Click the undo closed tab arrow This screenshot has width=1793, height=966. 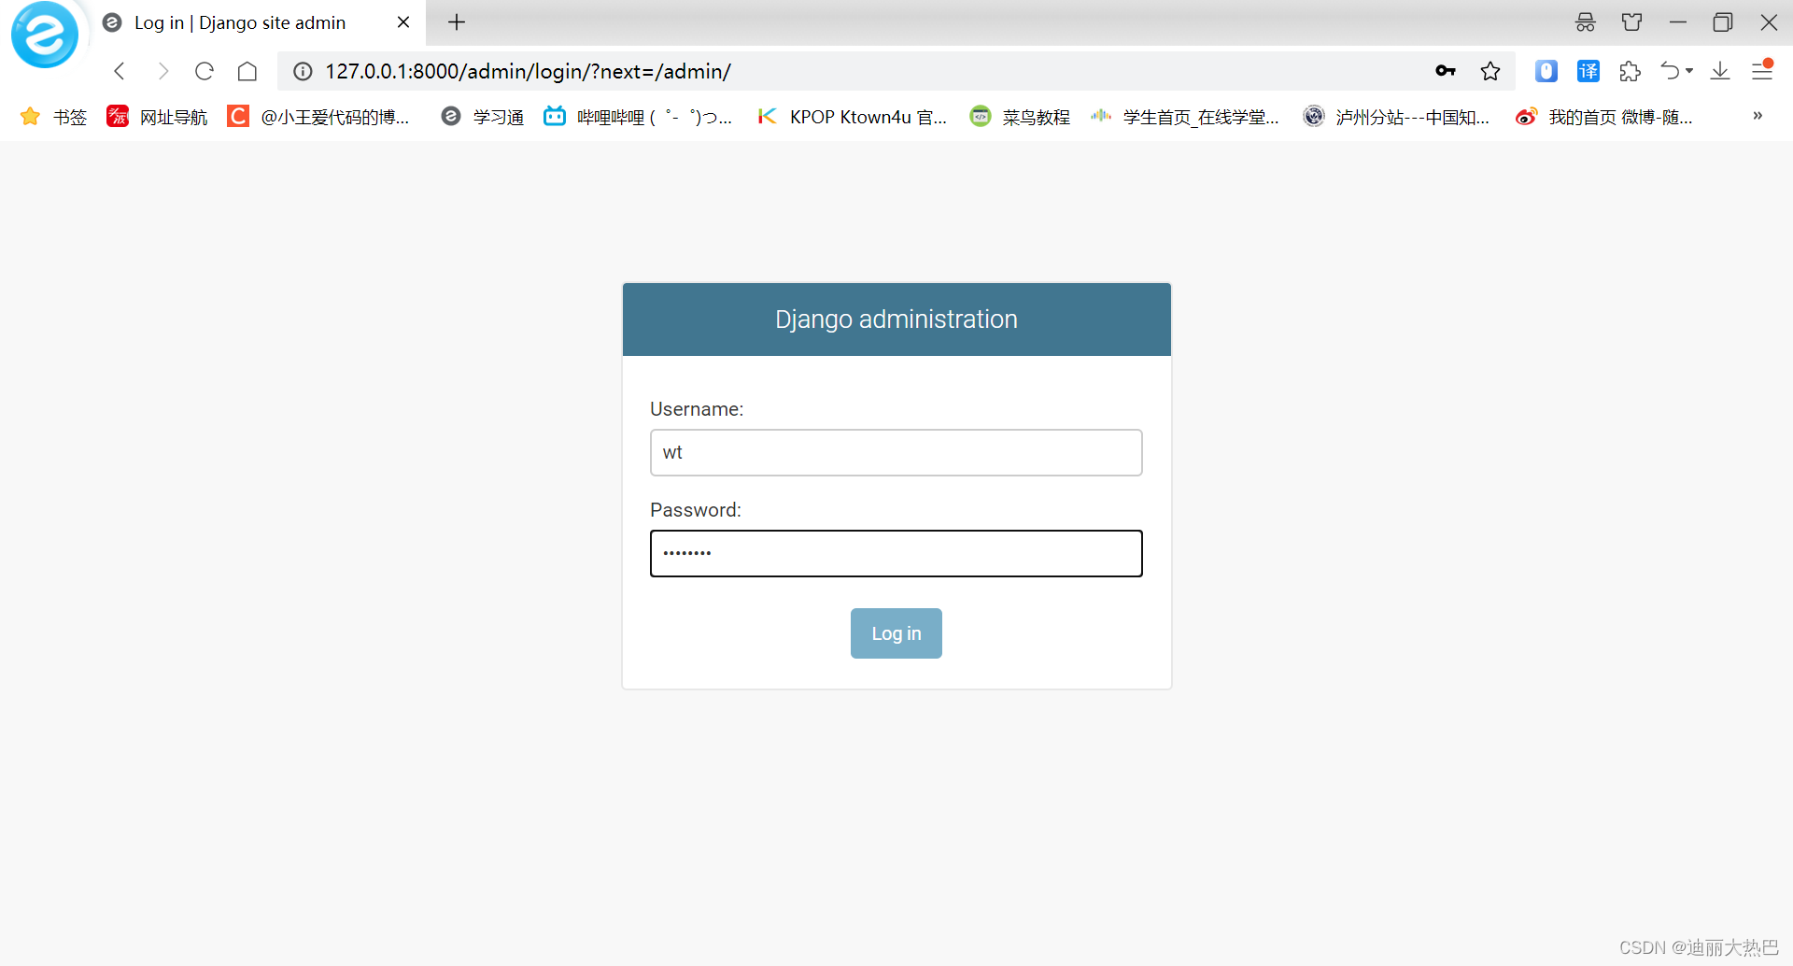[x=1671, y=71]
